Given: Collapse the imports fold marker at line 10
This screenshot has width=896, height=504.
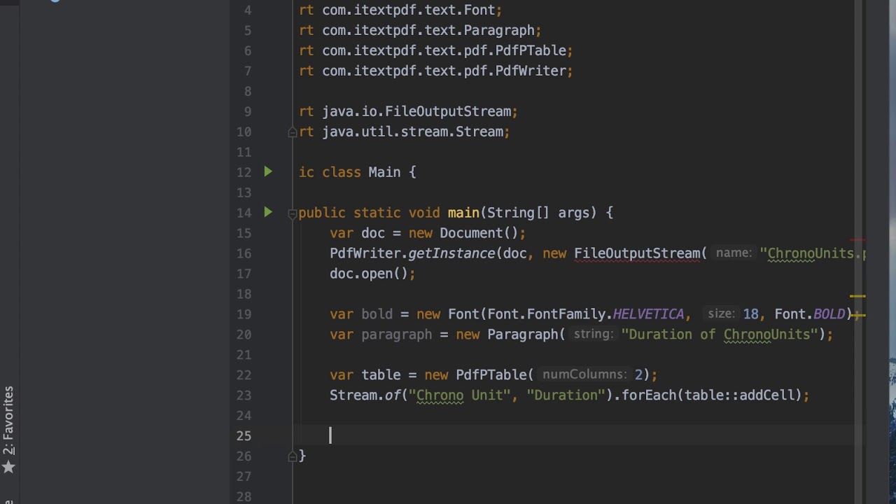Looking at the screenshot, I should click(293, 132).
